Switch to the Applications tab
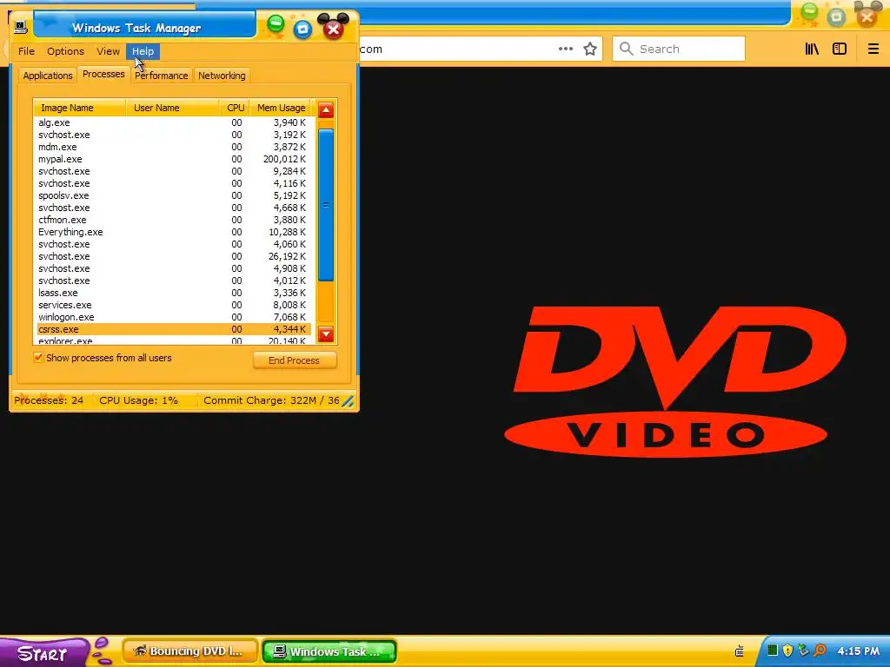Screen dimensions: 890x667 (48, 76)
